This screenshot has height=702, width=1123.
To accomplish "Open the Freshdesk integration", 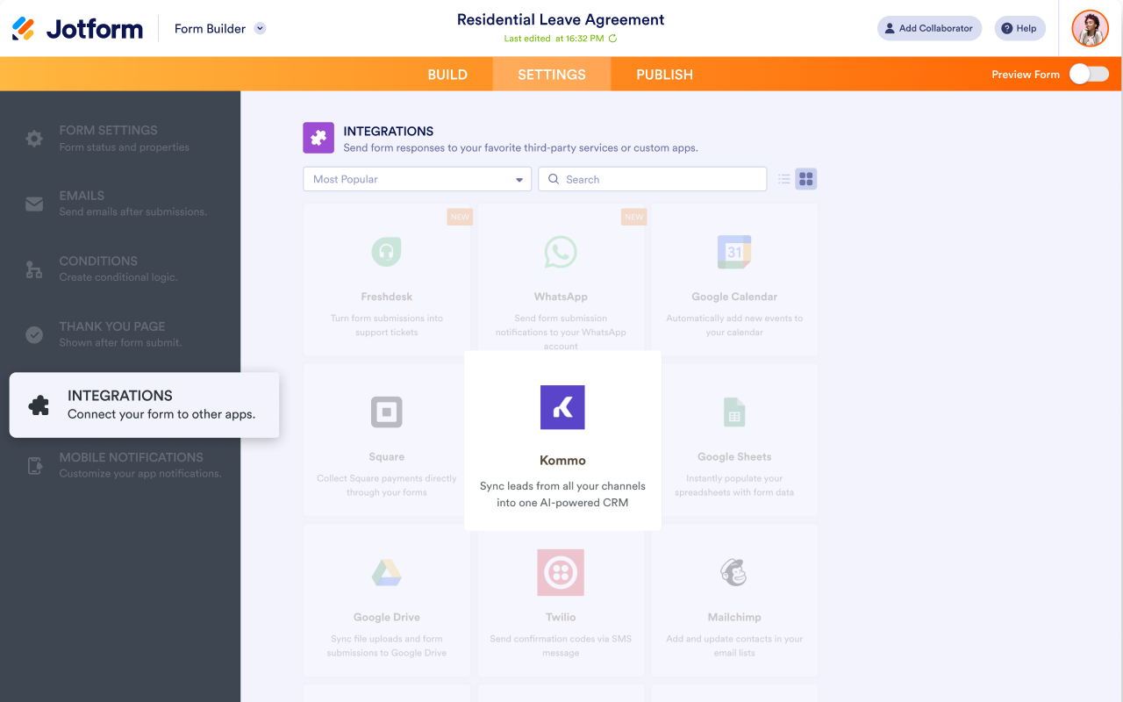I will (386, 279).
